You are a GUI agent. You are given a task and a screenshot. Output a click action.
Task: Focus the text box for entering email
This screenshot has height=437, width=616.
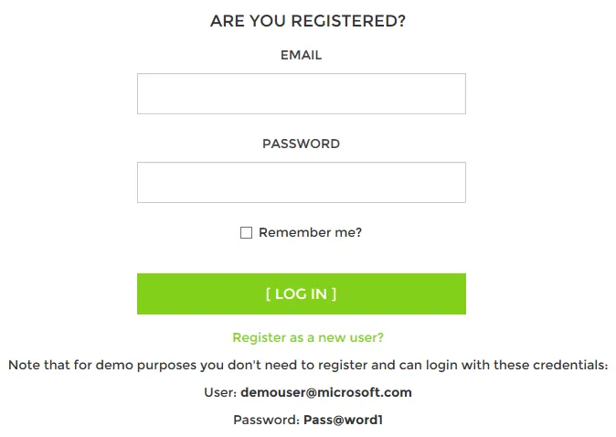click(x=301, y=94)
